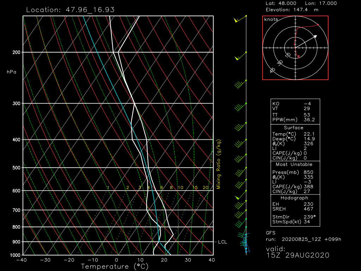Select the wind barb at 800 hPa level
Viewport: 361px width, 271px height.
241,223
